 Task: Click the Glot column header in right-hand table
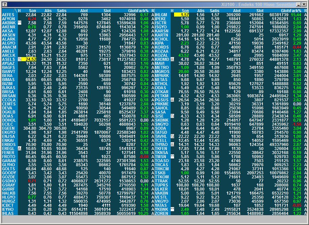pos(285,11)
